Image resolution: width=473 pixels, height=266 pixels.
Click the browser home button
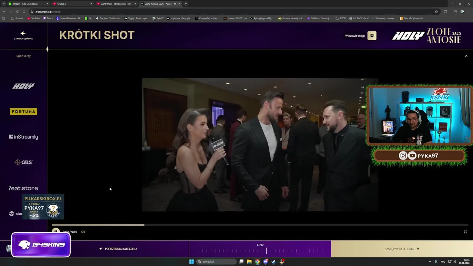coord(24,11)
